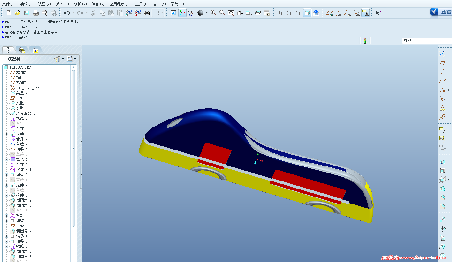Open the View Manager icon
The image size is (452, 262).
[x=267, y=13]
